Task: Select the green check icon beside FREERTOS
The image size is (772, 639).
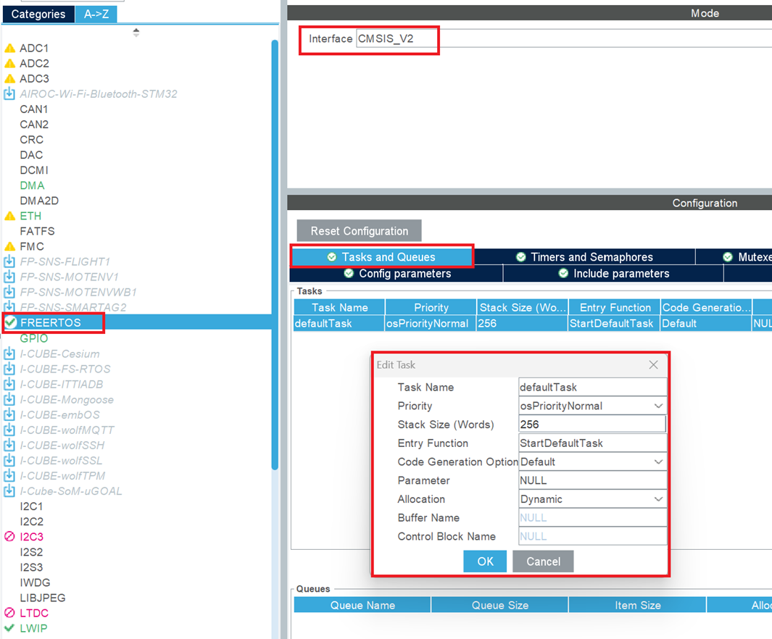Action: pyautogui.click(x=12, y=322)
